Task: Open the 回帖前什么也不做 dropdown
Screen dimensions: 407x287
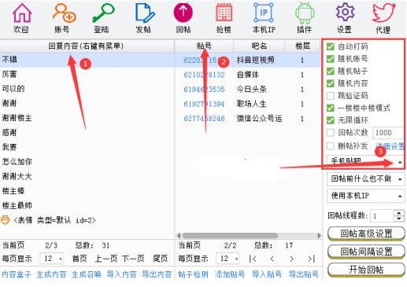Action: [365, 179]
